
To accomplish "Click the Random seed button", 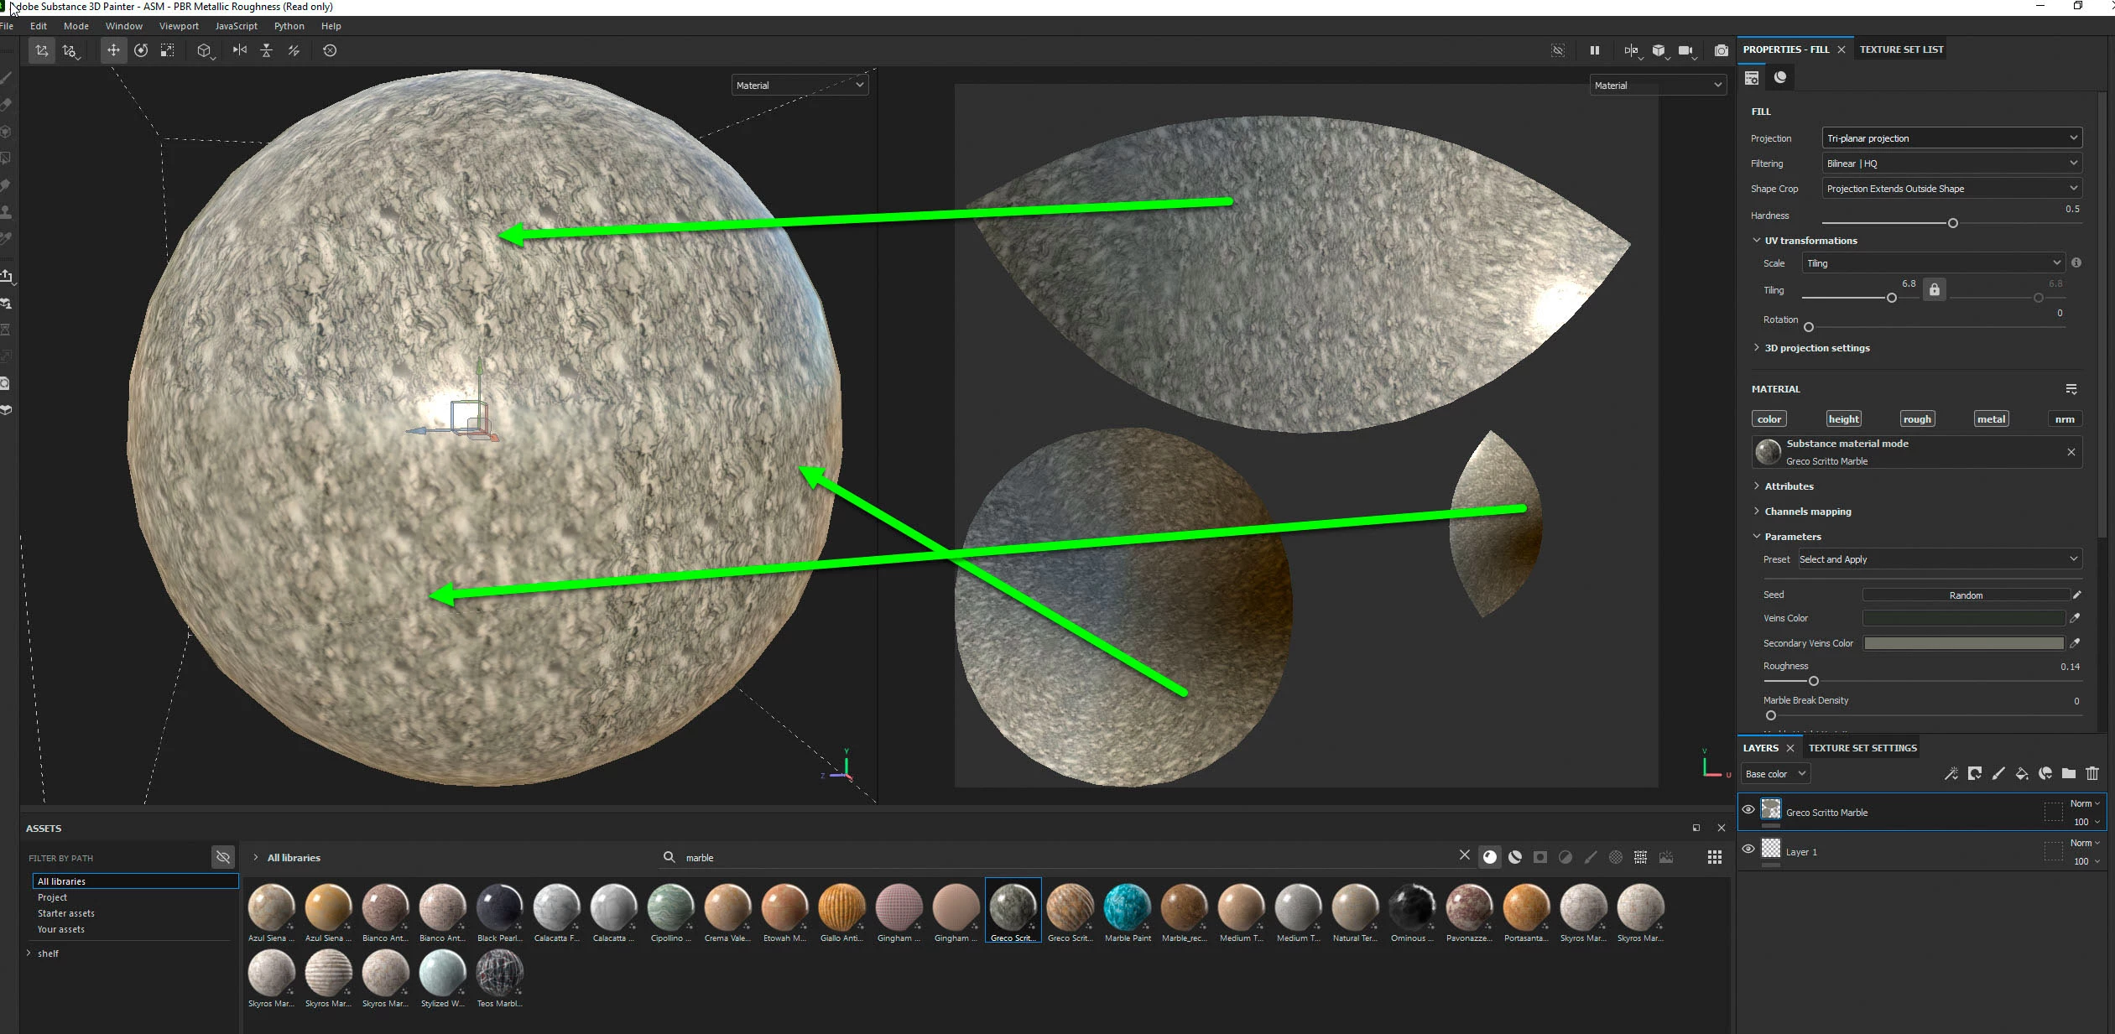I will coord(1965,595).
